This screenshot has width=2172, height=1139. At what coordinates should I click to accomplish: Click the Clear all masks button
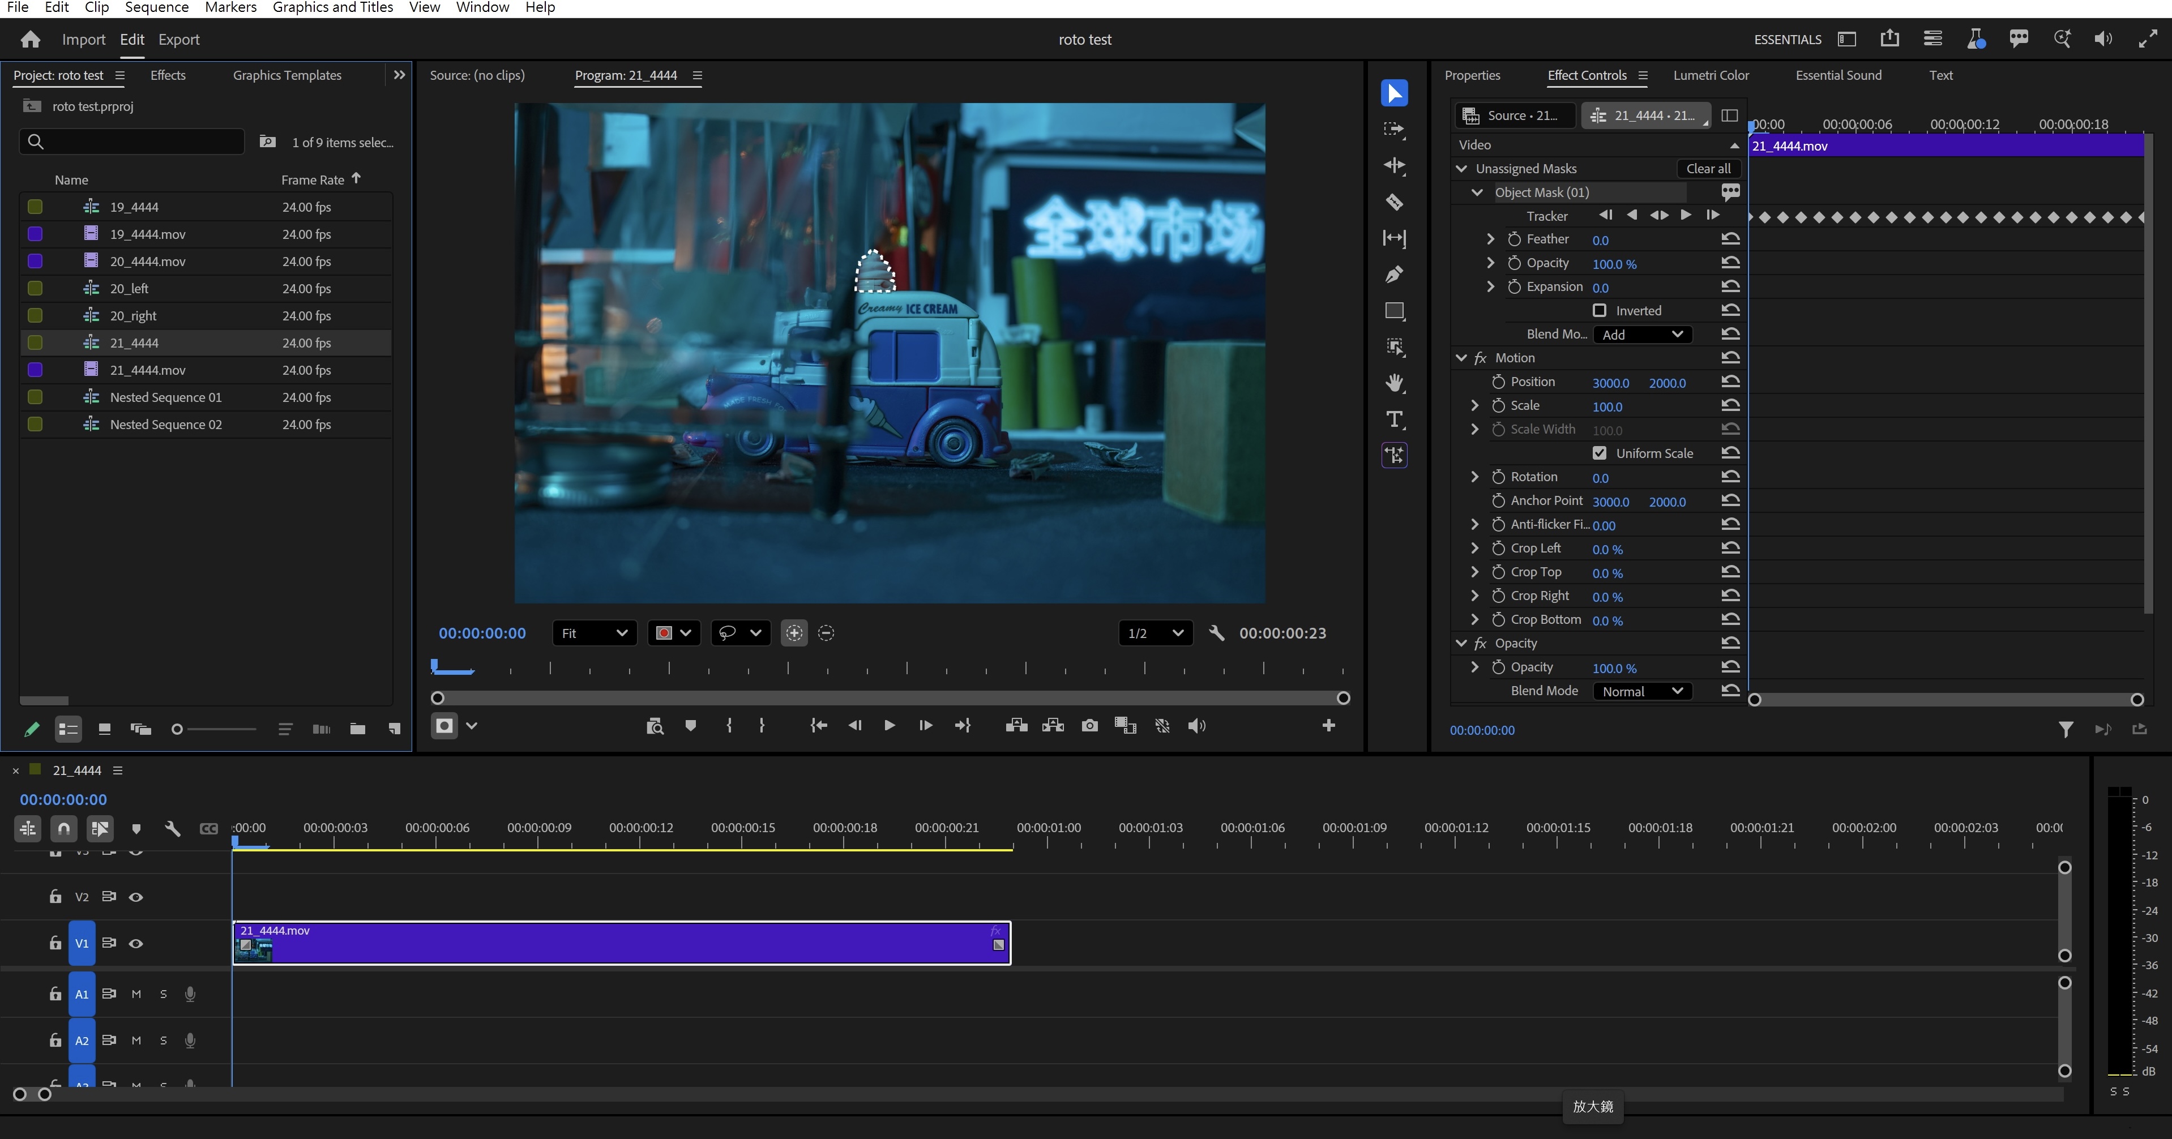(1708, 169)
